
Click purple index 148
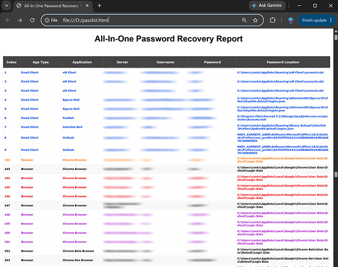pyautogui.click(x=7, y=215)
